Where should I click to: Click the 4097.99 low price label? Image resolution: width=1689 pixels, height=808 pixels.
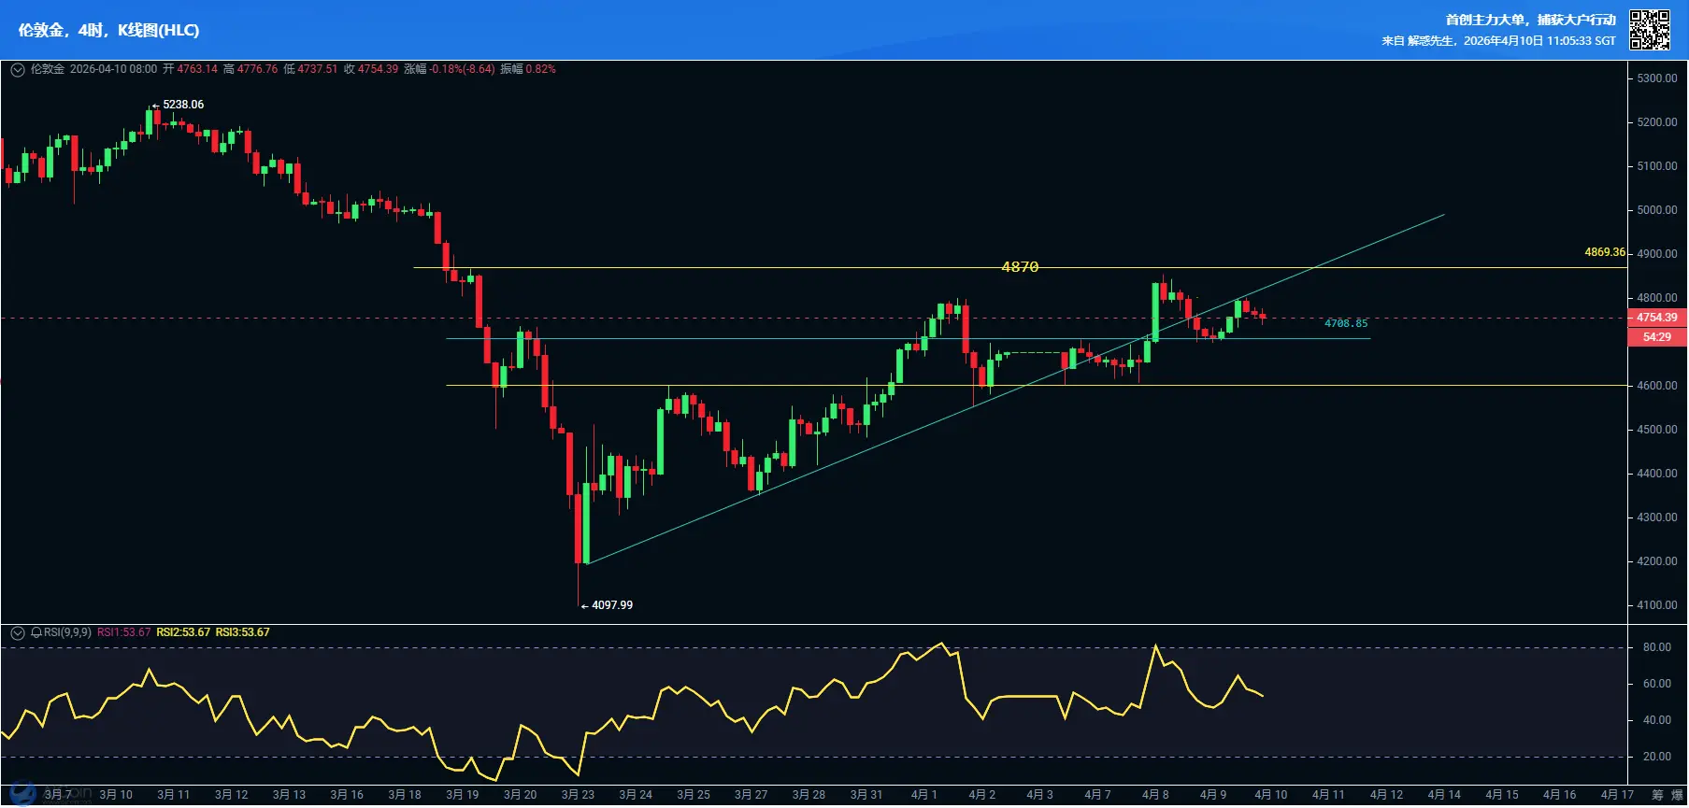click(612, 605)
